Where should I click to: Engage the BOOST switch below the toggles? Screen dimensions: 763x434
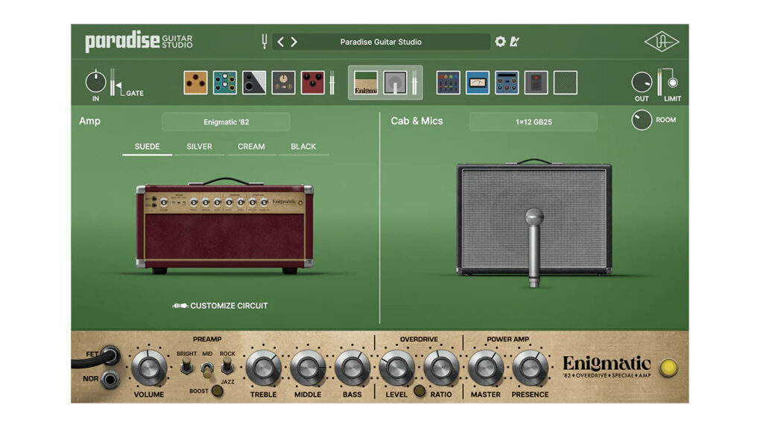pyautogui.click(x=217, y=390)
